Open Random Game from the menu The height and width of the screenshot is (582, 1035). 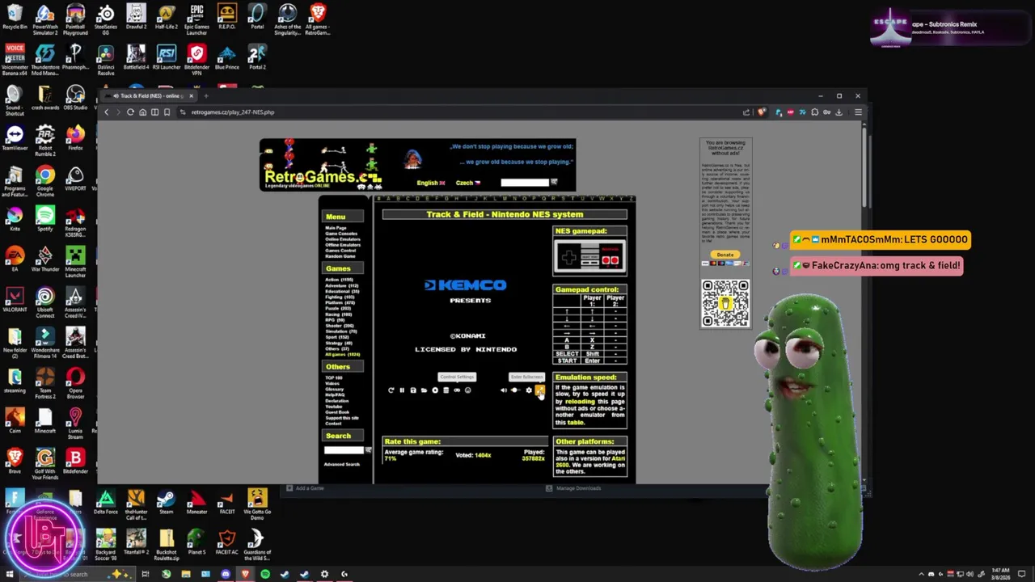[x=340, y=256]
